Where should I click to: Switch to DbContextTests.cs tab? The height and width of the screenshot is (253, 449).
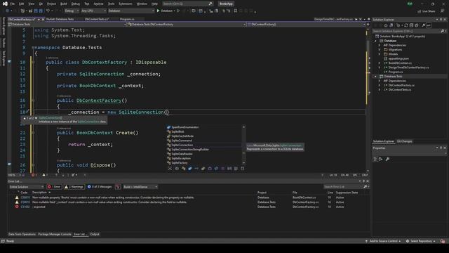[97, 19]
